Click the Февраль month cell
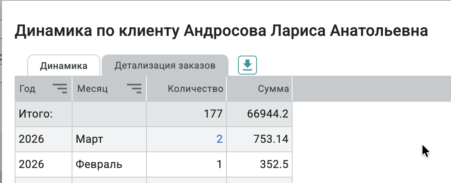The image size is (451, 183). pyautogui.click(x=99, y=164)
